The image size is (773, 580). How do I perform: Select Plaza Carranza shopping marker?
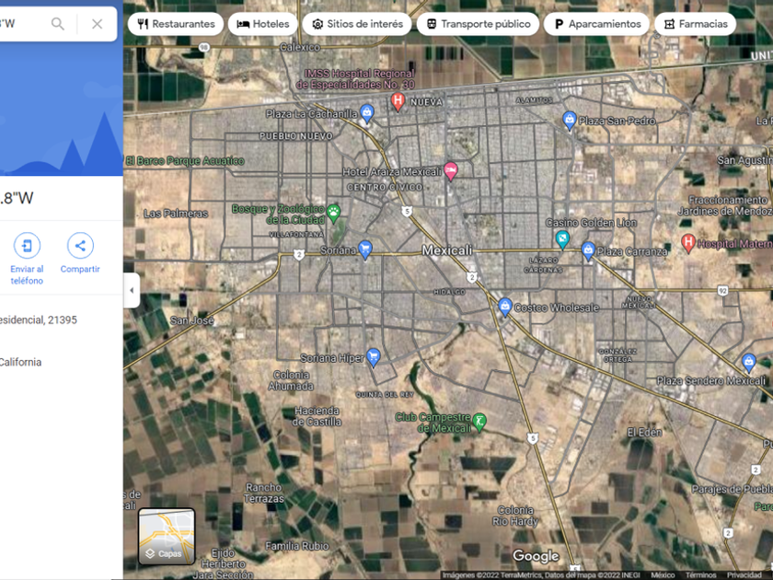click(588, 250)
